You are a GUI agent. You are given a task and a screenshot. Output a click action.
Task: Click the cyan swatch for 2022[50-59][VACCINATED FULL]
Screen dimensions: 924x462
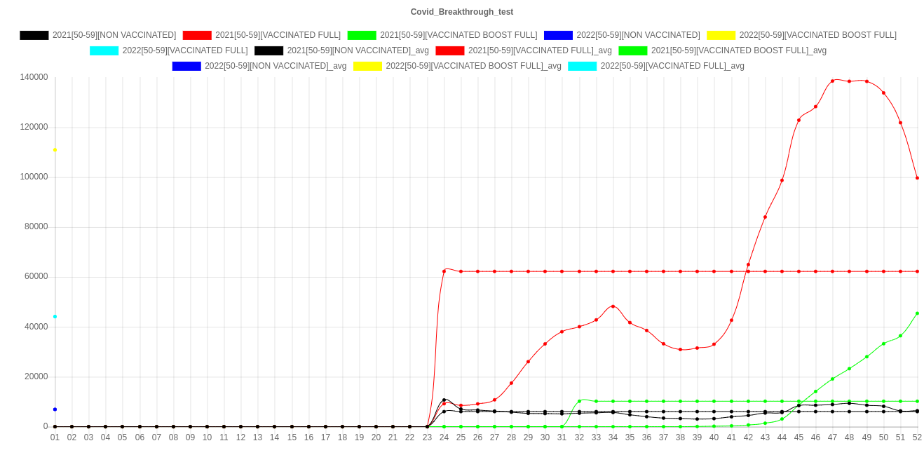point(104,50)
